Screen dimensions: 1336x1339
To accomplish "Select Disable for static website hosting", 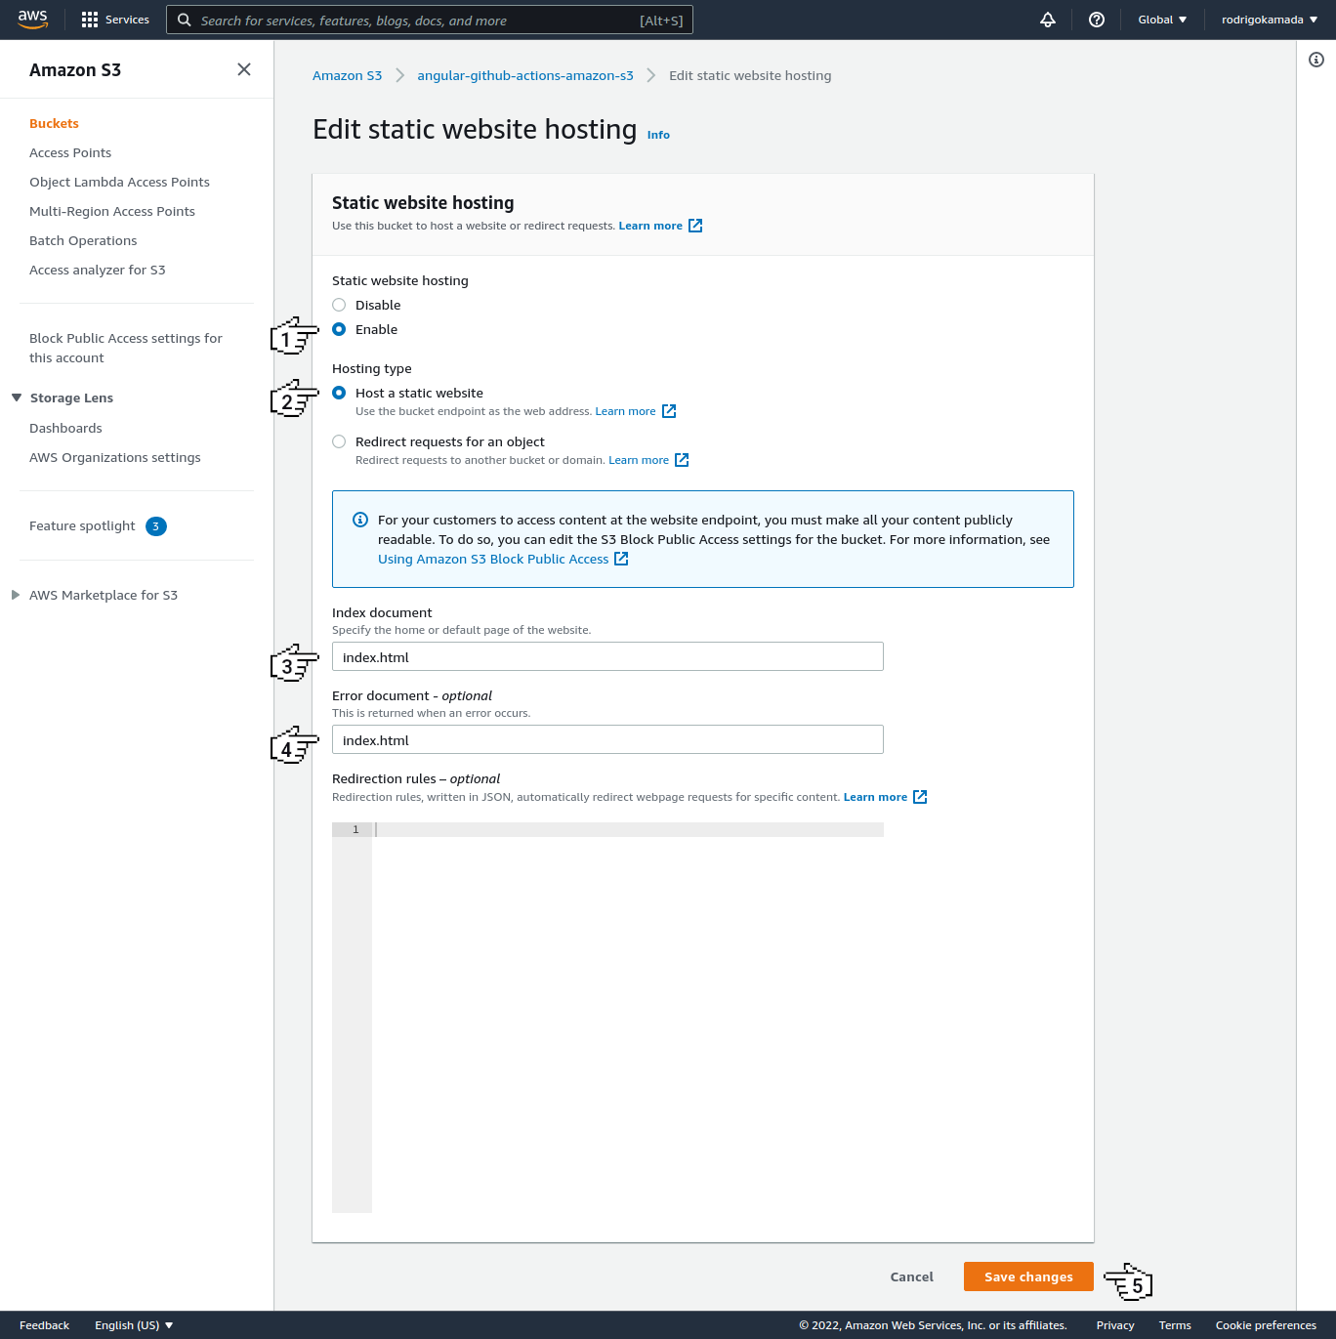I will point(339,305).
